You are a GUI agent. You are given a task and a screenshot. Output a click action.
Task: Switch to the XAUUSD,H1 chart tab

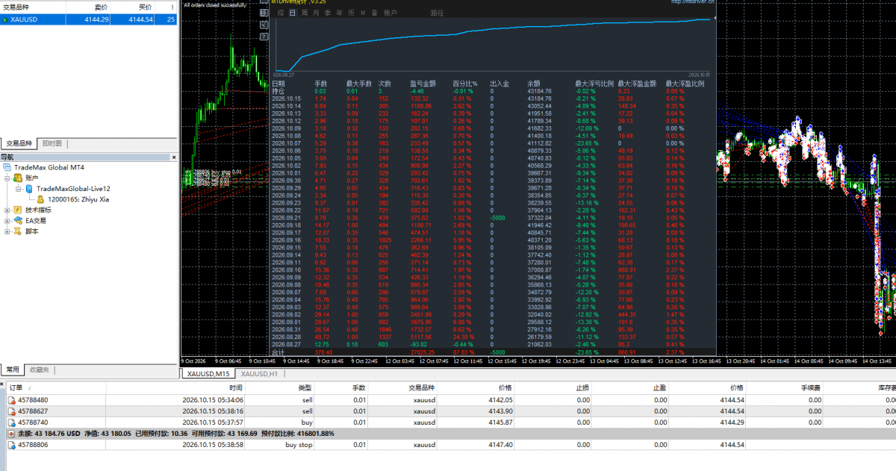click(x=259, y=373)
